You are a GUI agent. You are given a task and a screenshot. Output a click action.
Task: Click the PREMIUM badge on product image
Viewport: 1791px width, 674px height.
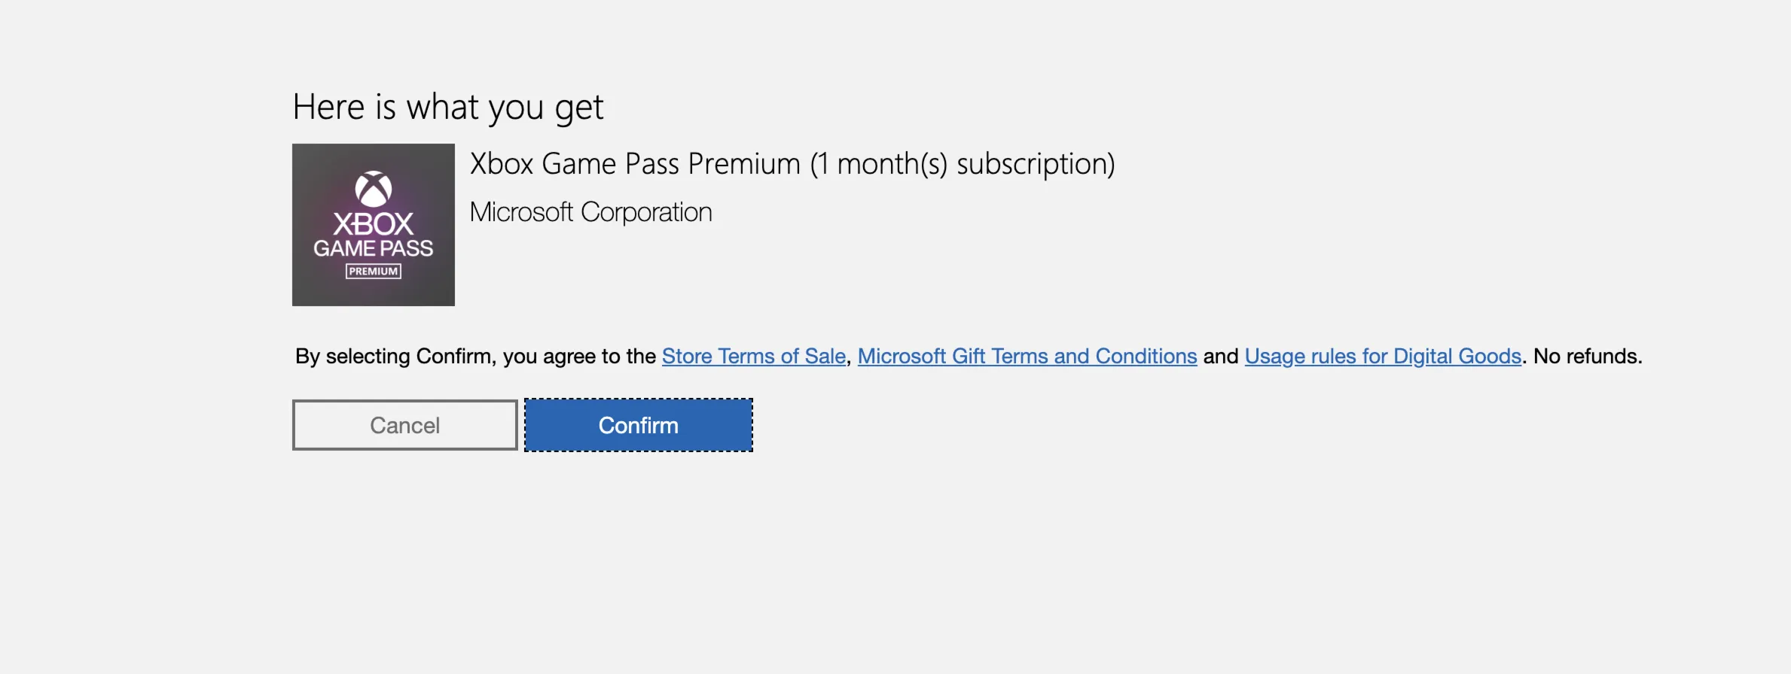[374, 272]
